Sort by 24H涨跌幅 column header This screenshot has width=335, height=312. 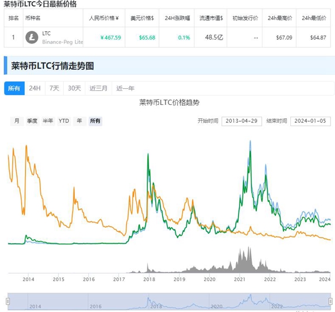pos(178,18)
